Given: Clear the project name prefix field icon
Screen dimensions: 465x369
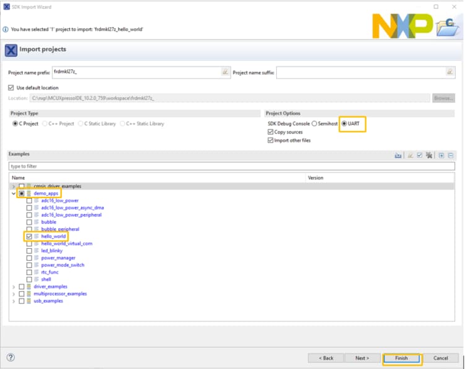Looking at the screenshot, I should [225, 72].
